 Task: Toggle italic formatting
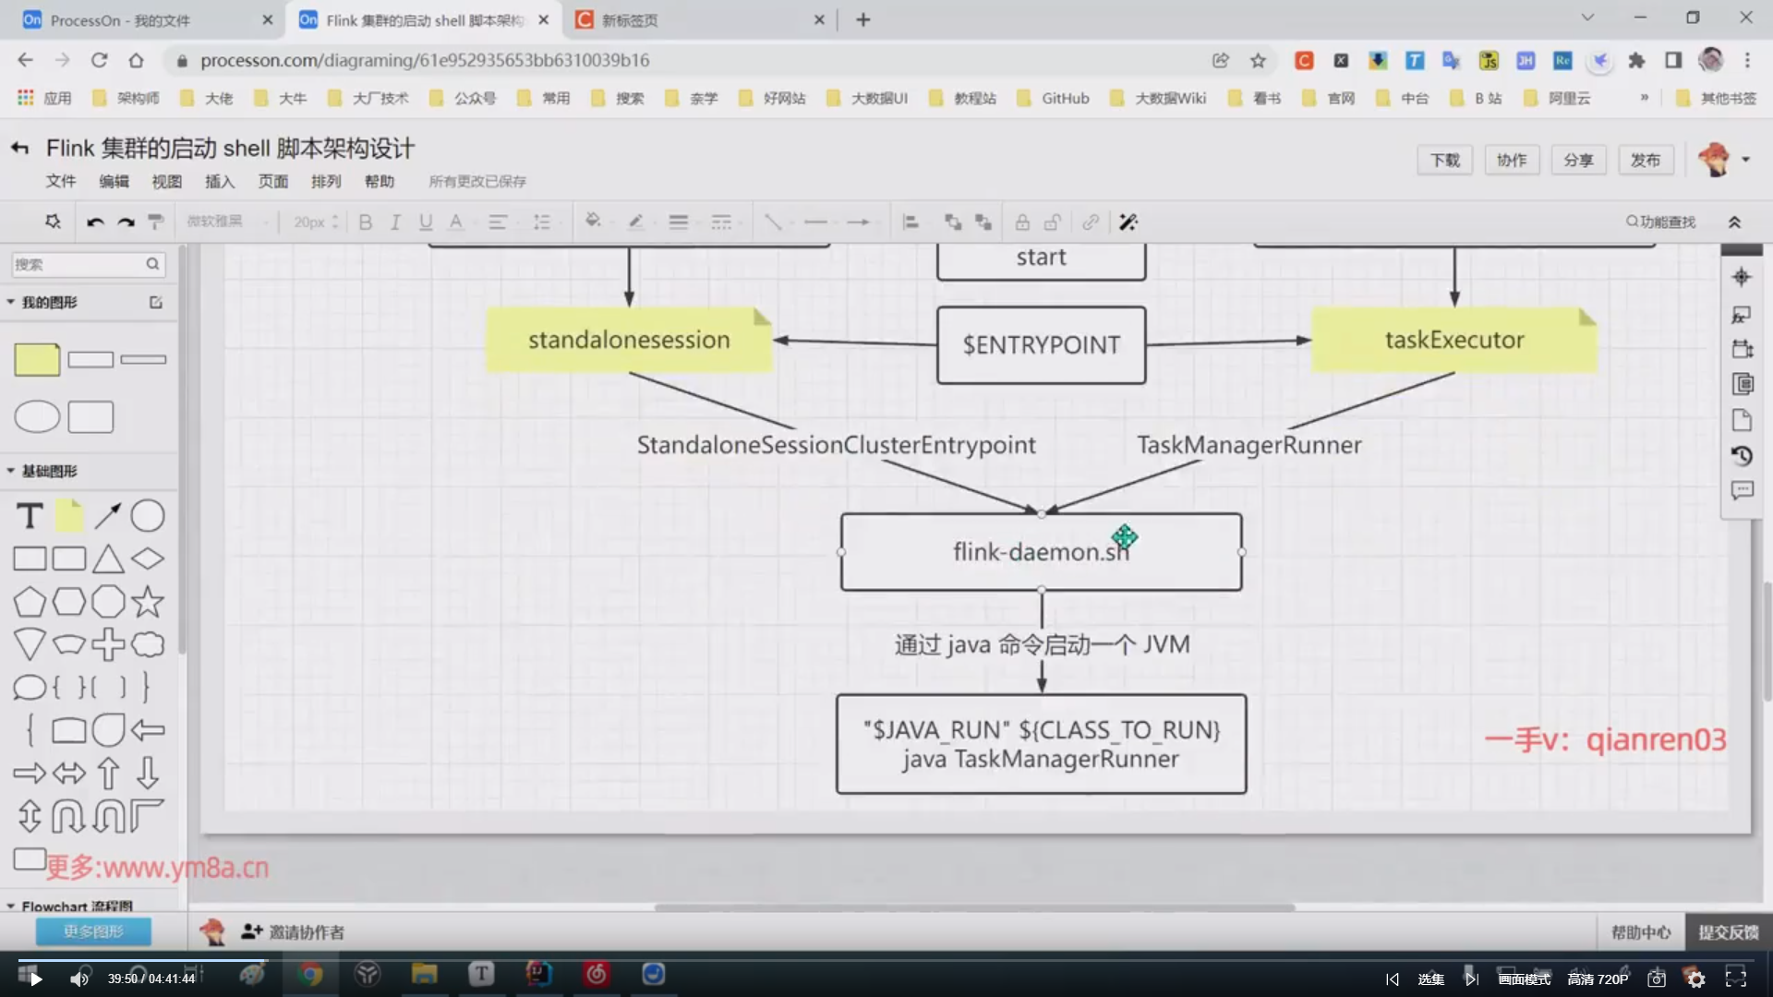[x=395, y=222]
